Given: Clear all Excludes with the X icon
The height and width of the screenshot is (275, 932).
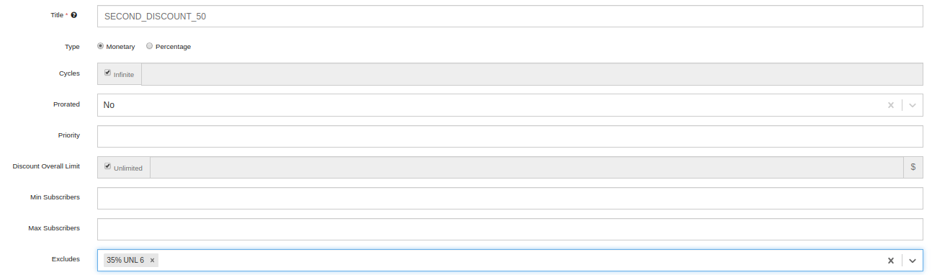Looking at the screenshot, I should point(891,261).
